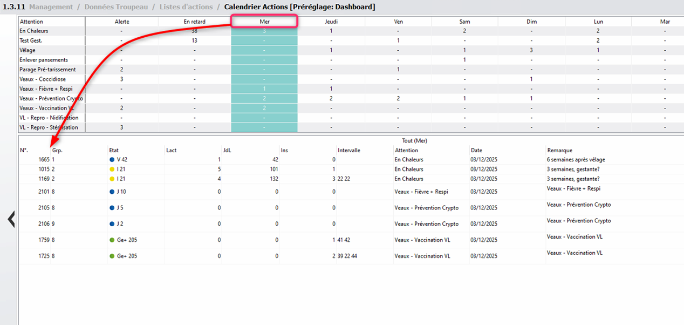
Task: Sort the list by the Remarque column
Action: [559, 150]
